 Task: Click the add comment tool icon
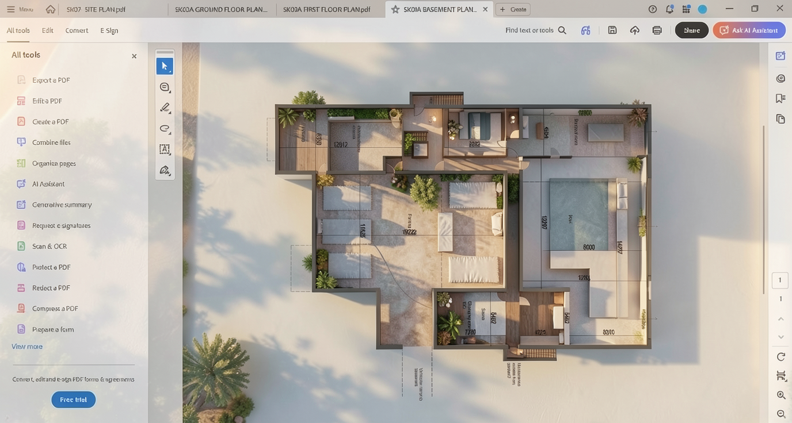165,87
